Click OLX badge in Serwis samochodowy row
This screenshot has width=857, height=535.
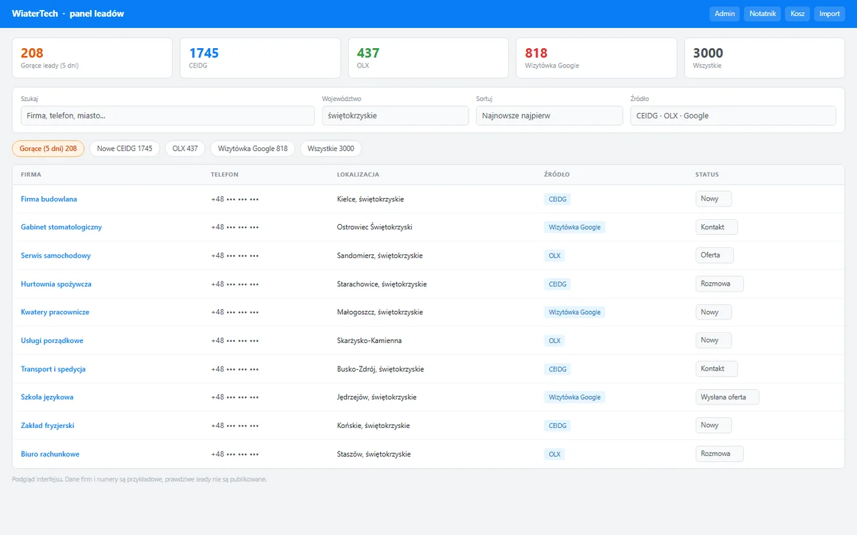[554, 255]
